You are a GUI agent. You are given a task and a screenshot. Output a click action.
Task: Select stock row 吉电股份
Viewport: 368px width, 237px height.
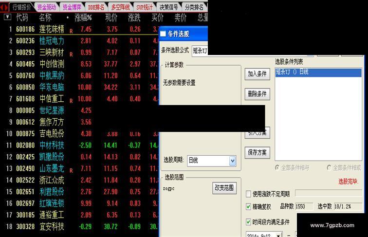point(80,134)
